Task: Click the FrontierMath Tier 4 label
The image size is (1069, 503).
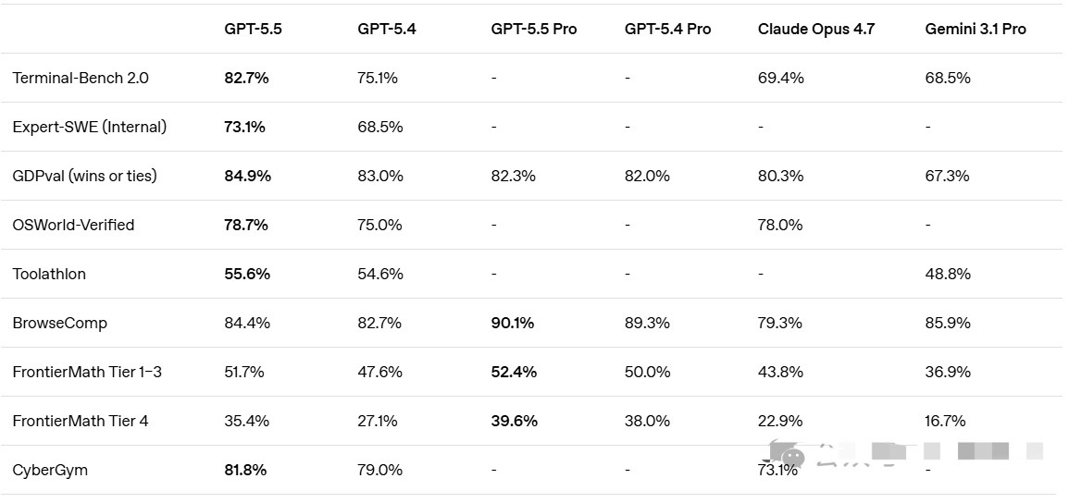Action: tap(81, 422)
